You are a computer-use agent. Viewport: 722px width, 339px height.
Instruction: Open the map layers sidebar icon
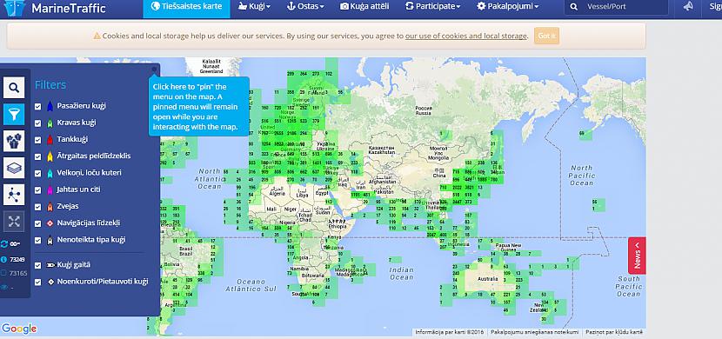tap(14, 168)
